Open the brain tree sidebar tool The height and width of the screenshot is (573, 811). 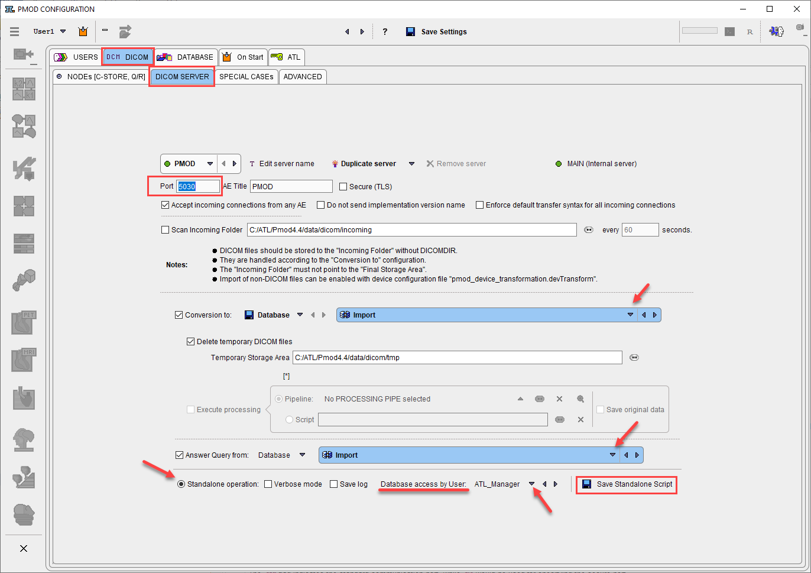click(24, 439)
